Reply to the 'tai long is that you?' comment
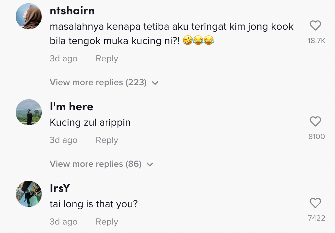The image size is (335, 233). click(x=107, y=222)
